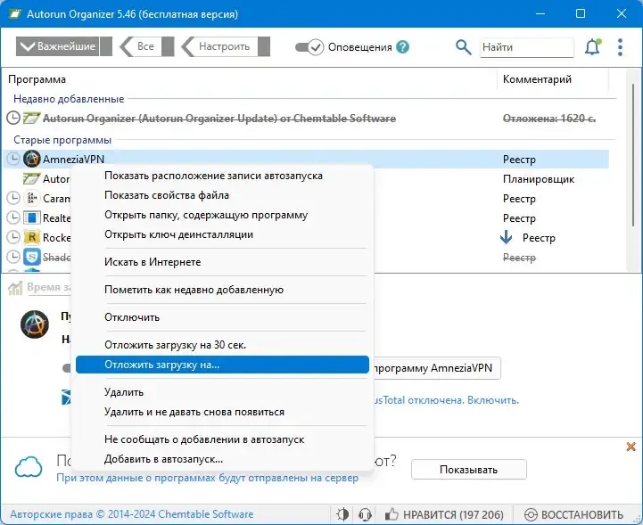Click the cloud icon in bottom banner
The height and width of the screenshot is (525, 643).
(29, 467)
